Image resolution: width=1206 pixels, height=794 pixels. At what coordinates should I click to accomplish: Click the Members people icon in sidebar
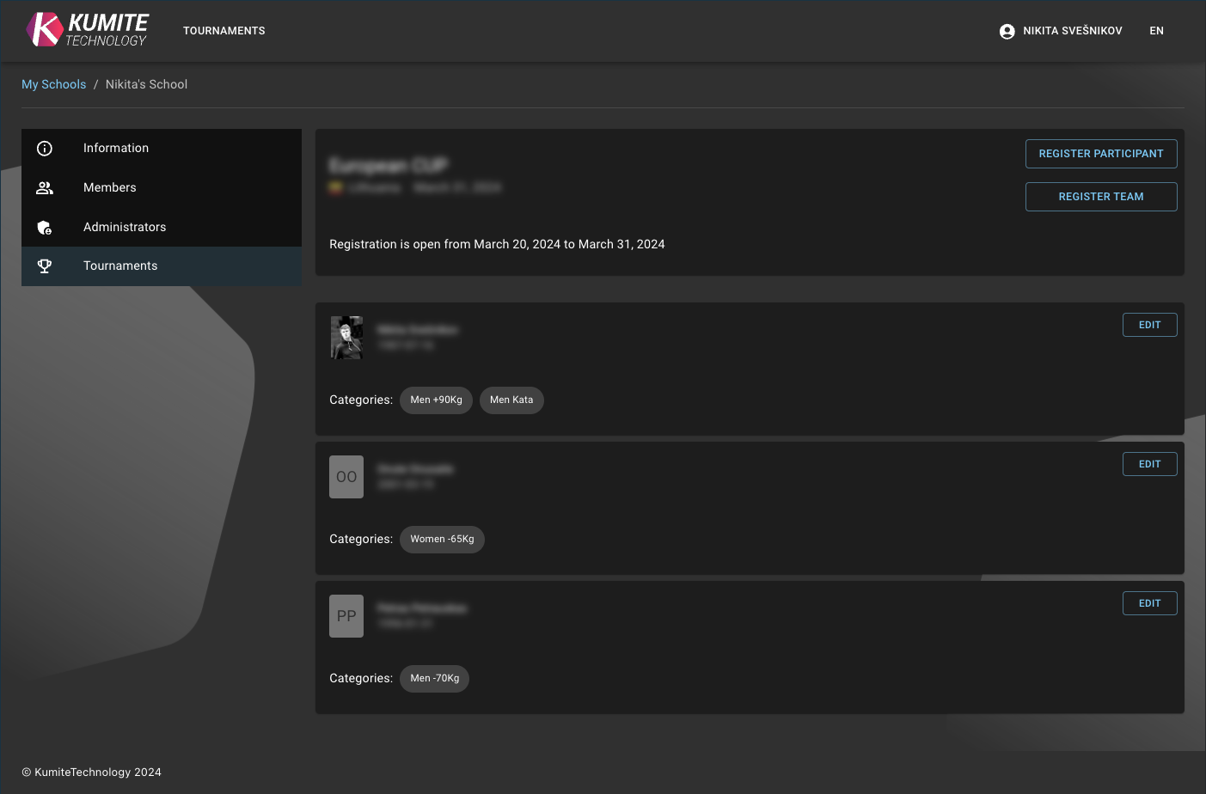45,187
